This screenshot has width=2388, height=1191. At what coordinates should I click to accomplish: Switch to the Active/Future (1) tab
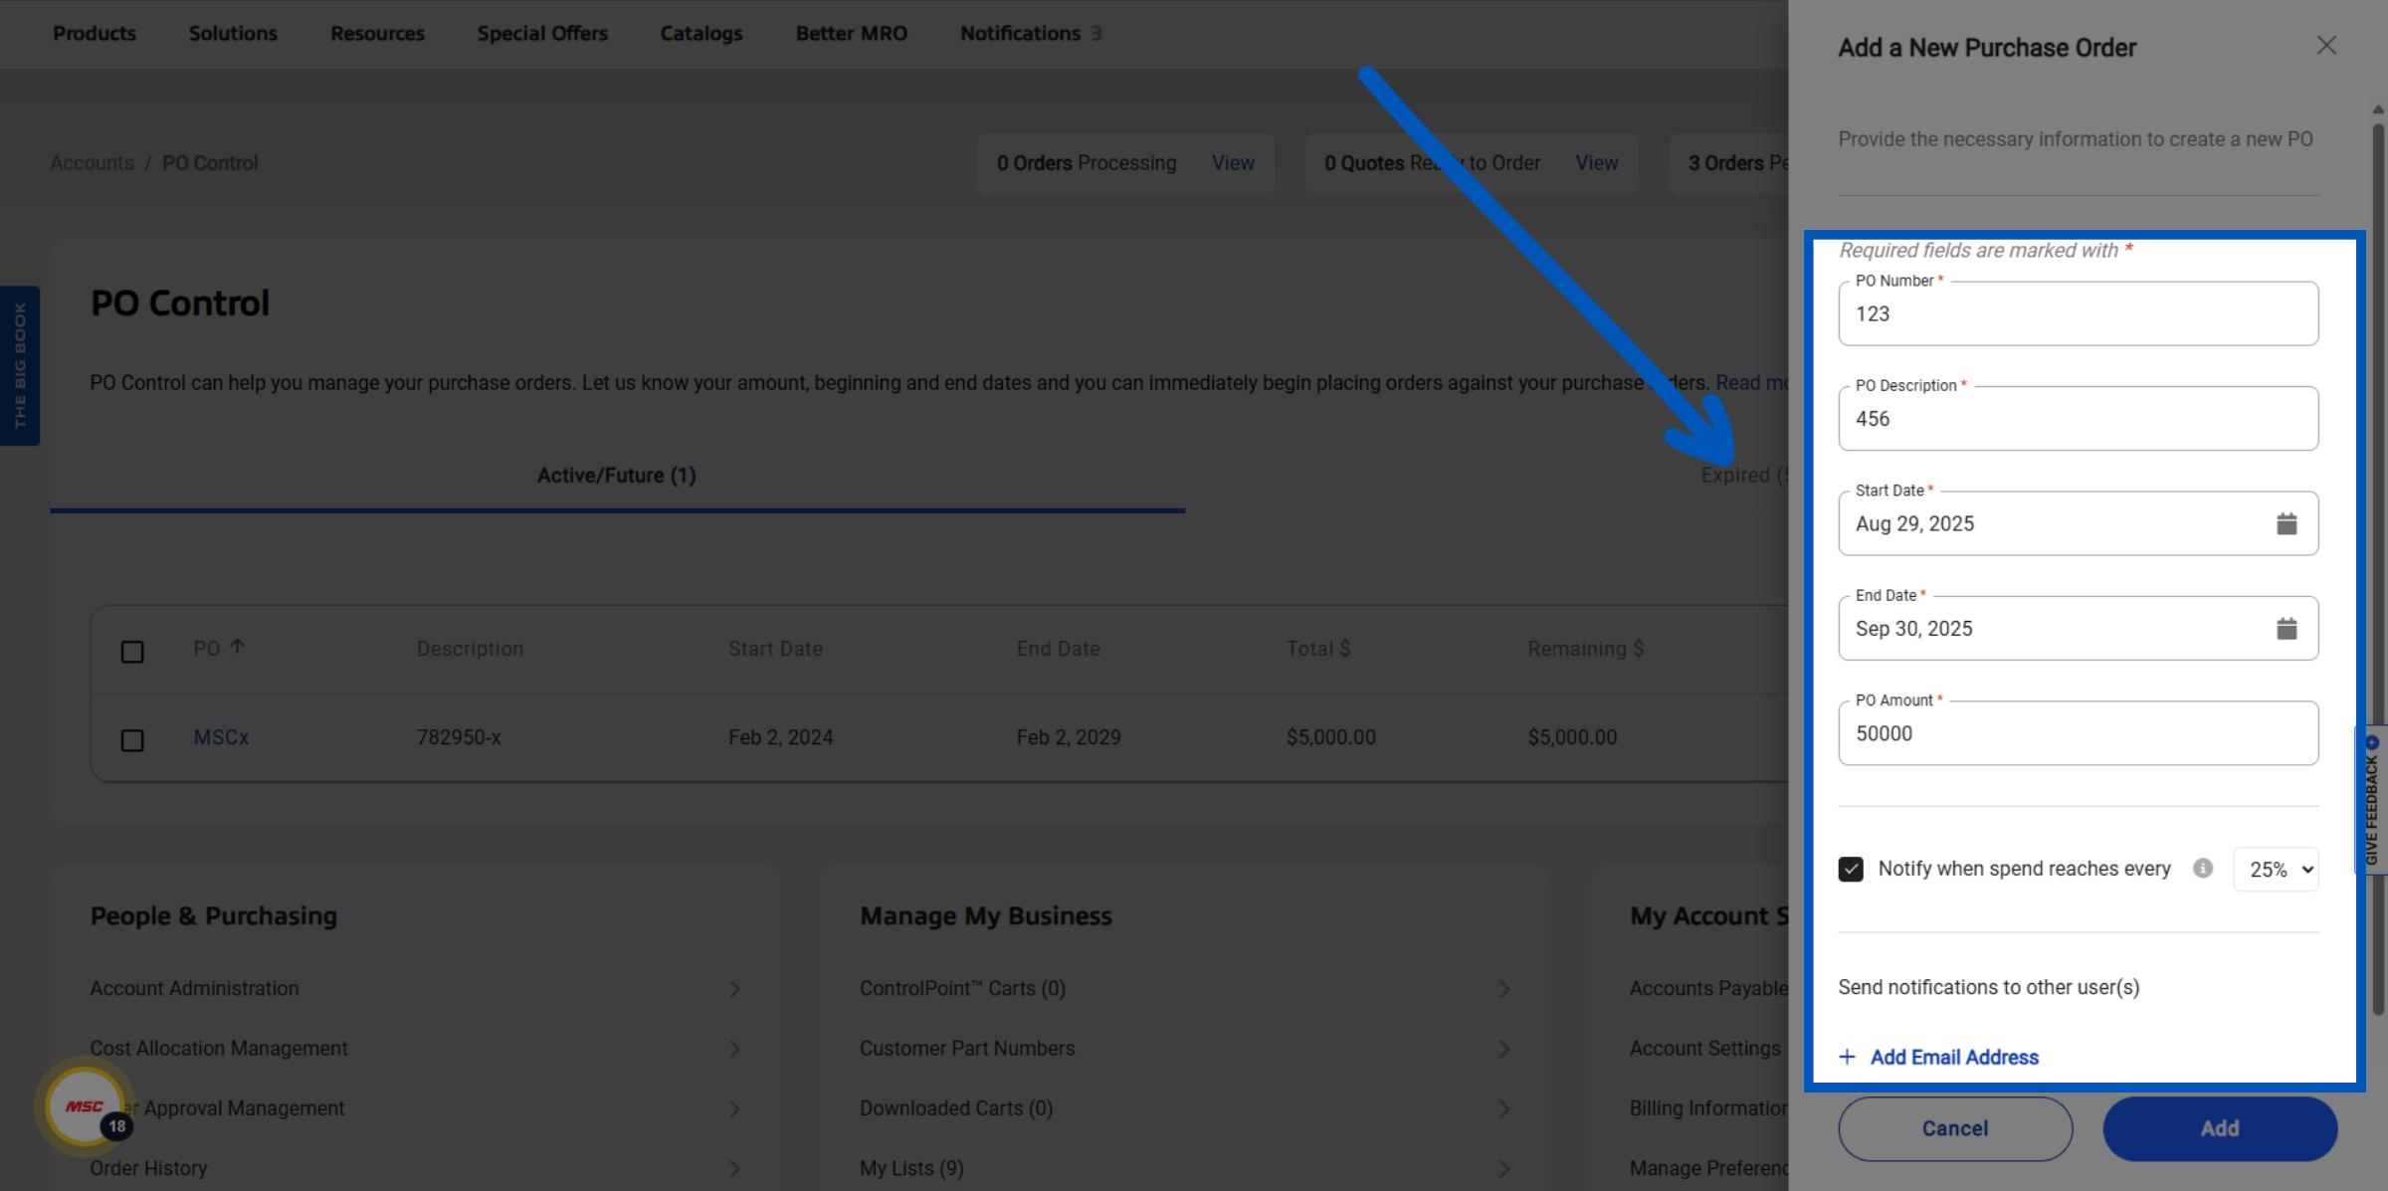coord(617,476)
